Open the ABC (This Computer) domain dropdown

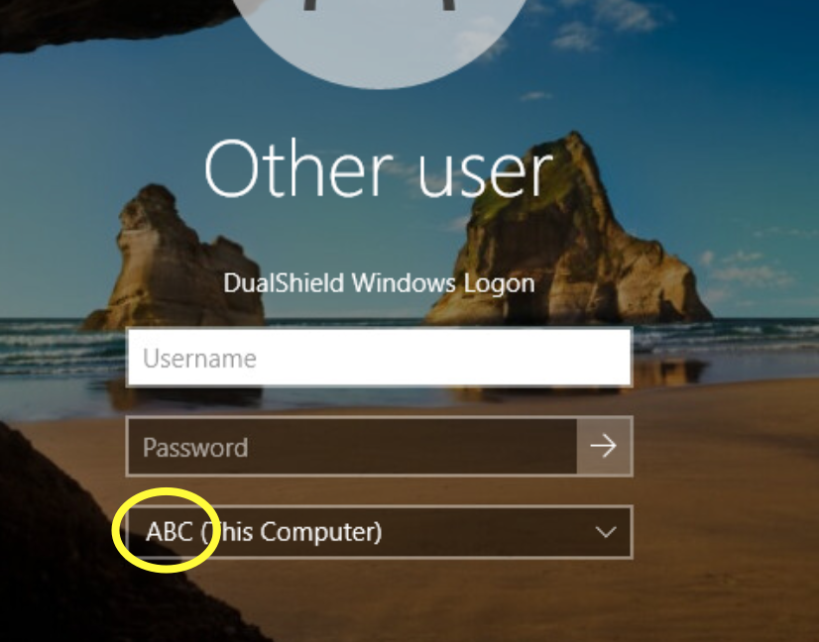(x=379, y=532)
